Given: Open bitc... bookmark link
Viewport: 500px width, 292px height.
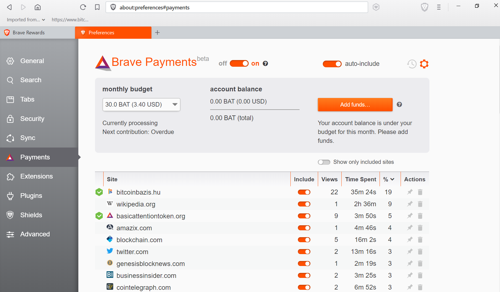Looking at the screenshot, I should click(x=70, y=20).
